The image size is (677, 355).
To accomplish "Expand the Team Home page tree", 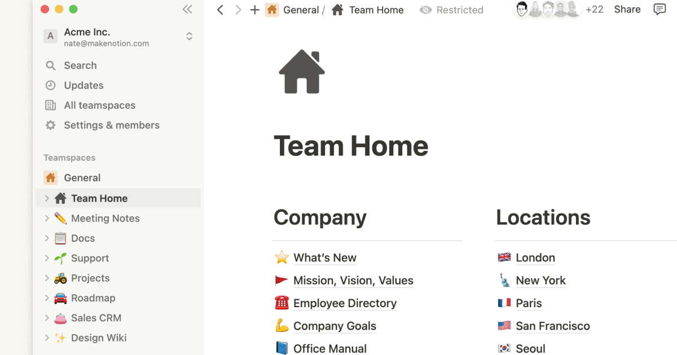I will click(46, 198).
